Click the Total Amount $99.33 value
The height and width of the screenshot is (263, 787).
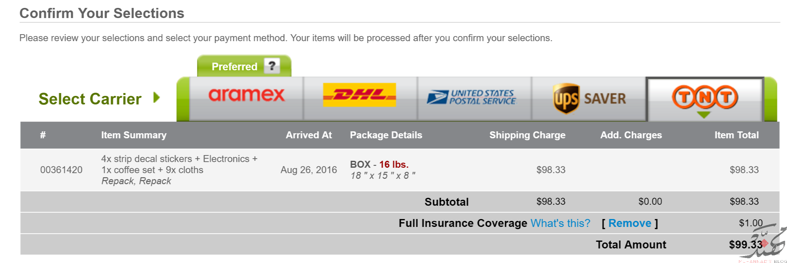pyautogui.click(x=746, y=244)
